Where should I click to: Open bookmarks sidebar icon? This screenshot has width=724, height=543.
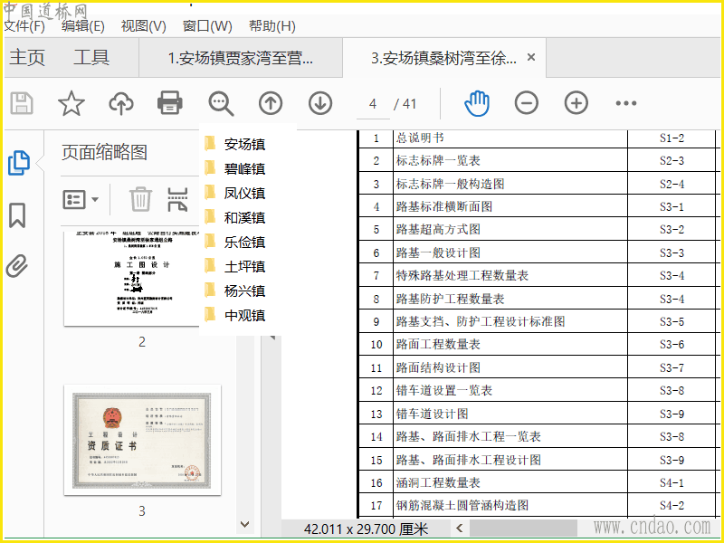[x=17, y=215]
